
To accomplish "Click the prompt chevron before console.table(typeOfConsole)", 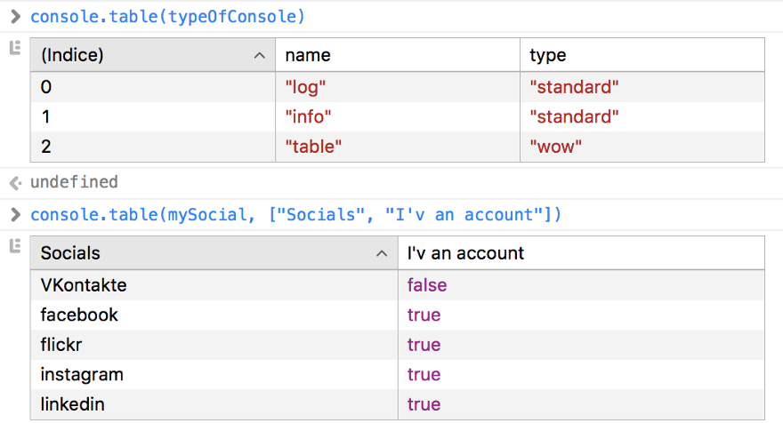I will [x=14, y=16].
